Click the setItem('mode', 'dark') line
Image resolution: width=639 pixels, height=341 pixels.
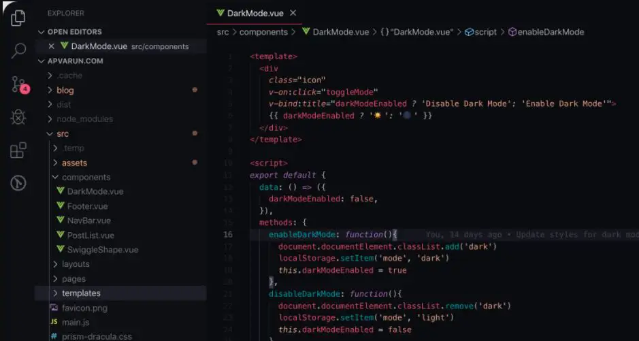[x=363, y=258]
